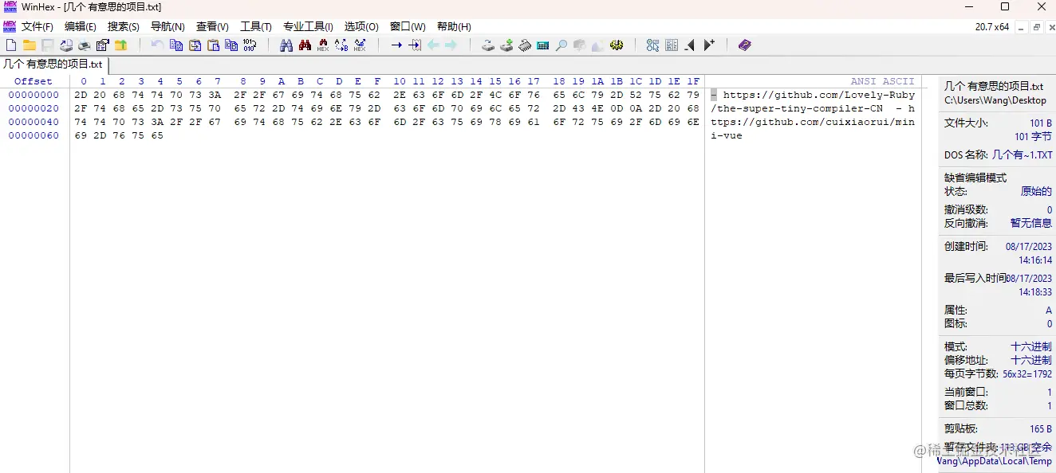Open the 搜索(S) menu
The width and height of the screenshot is (1056, 473).
[124, 26]
